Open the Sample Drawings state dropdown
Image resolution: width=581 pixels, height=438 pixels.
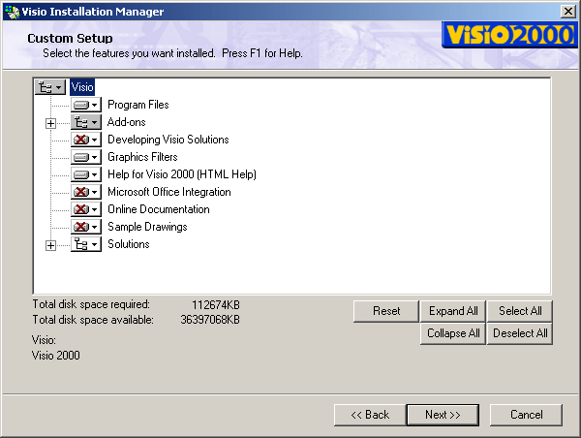86,227
